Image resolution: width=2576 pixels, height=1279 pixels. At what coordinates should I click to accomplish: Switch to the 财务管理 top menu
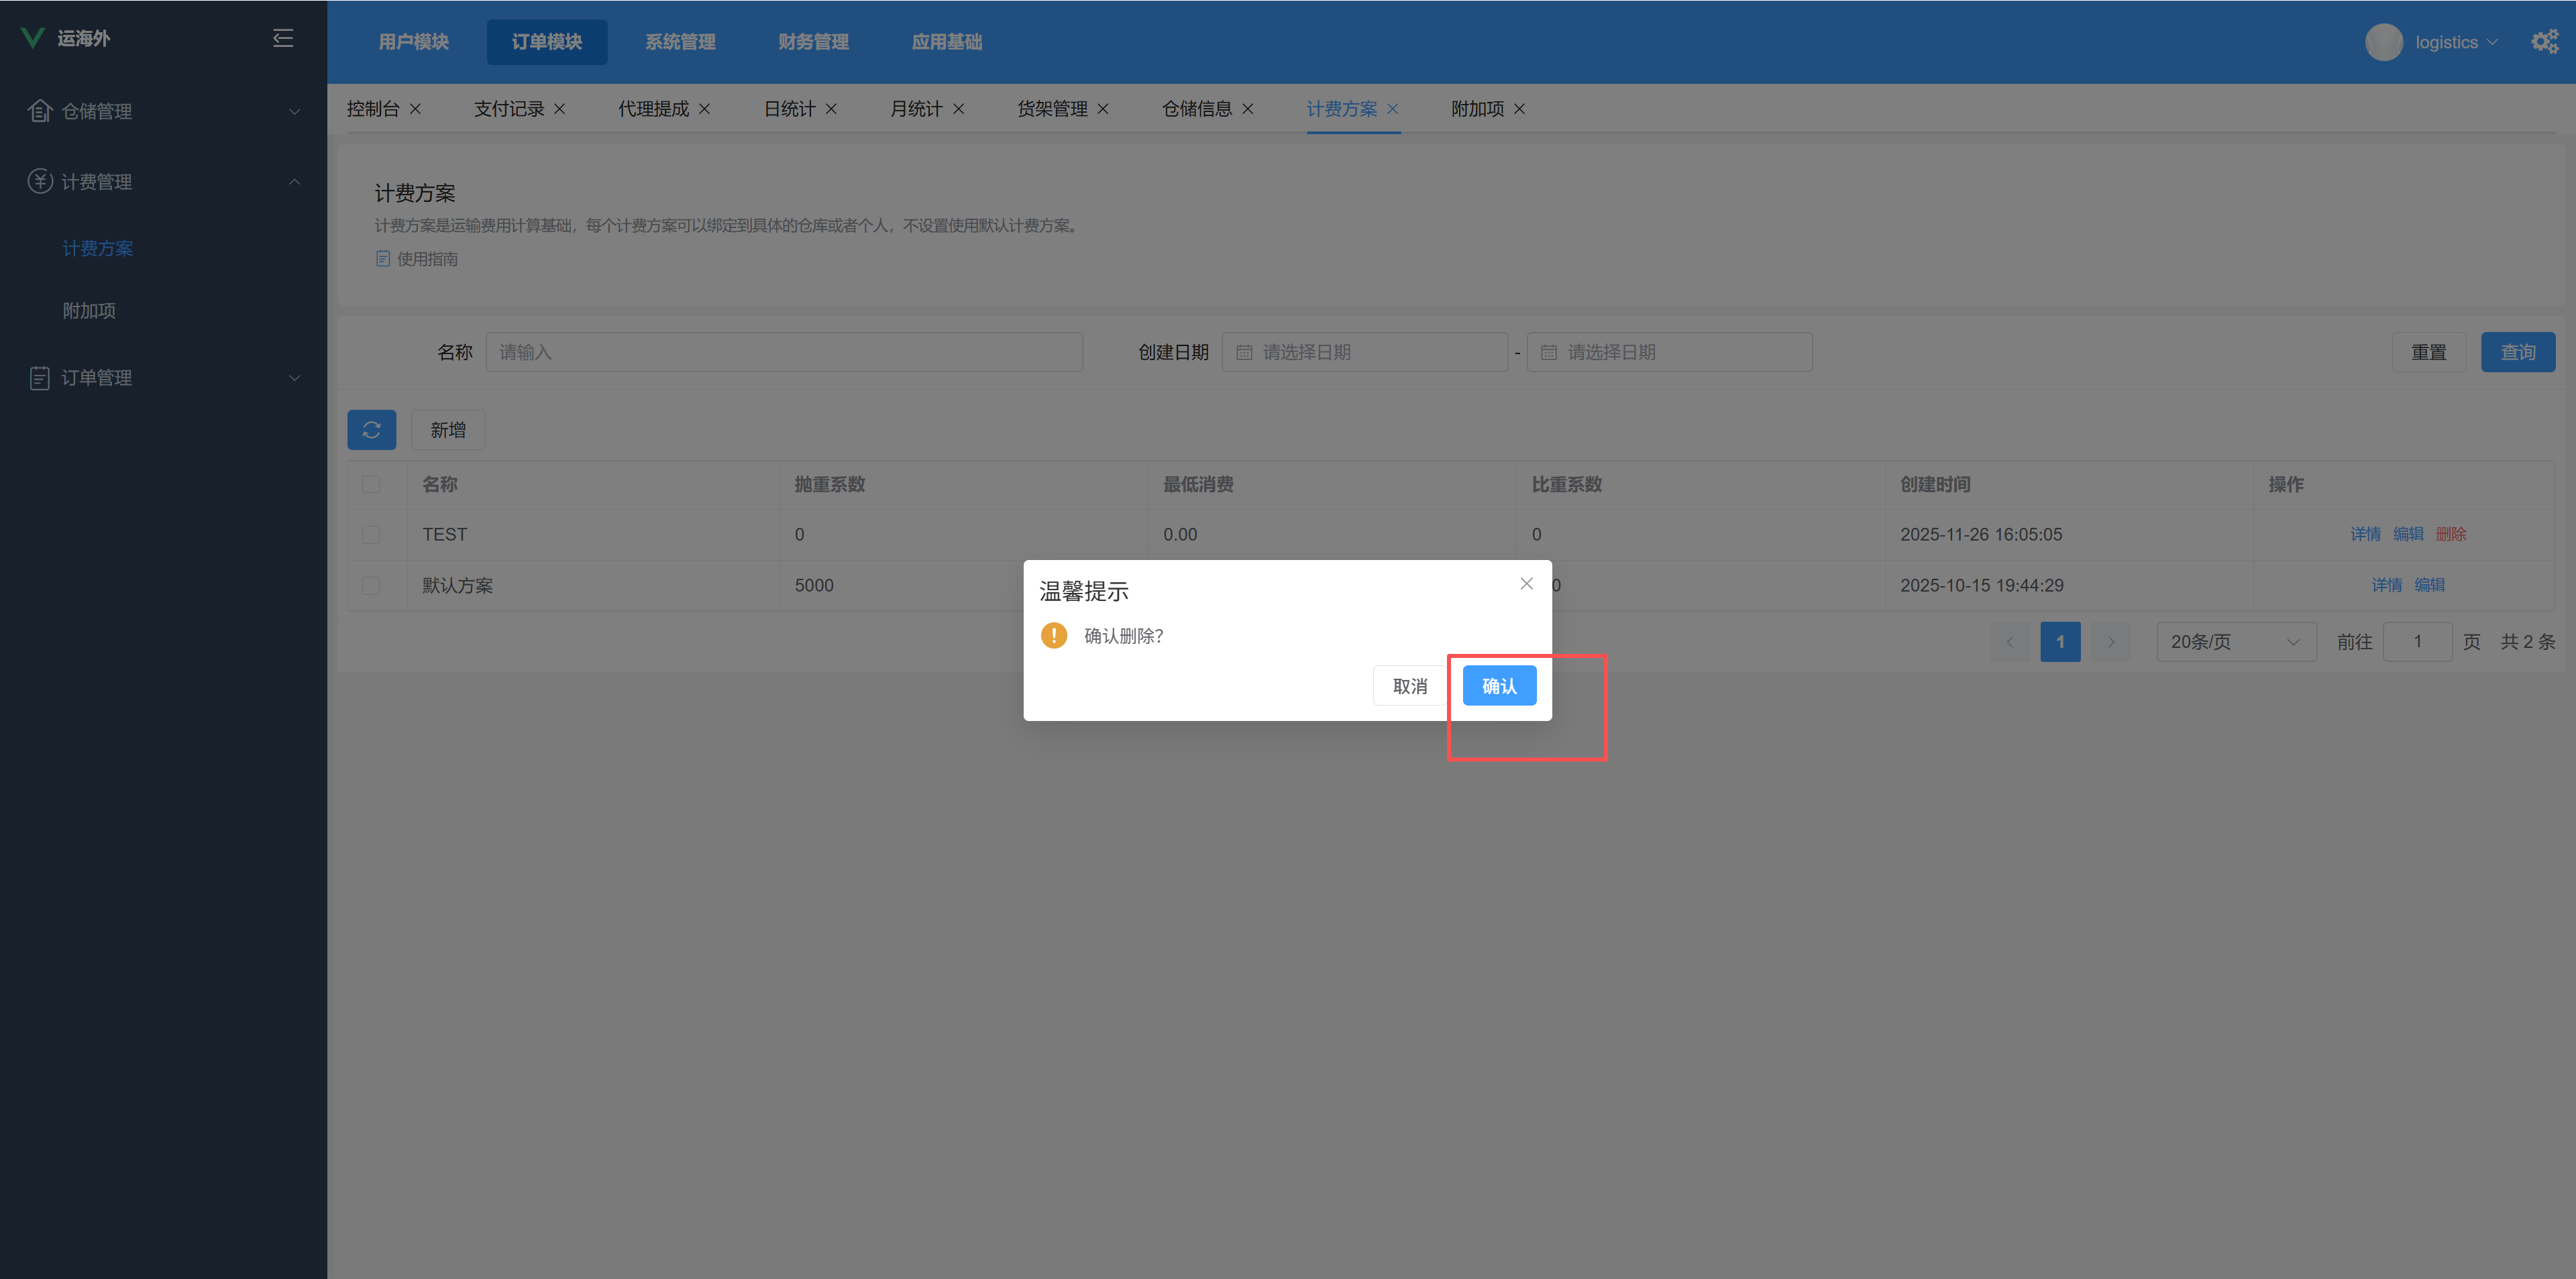click(x=813, y=42)
